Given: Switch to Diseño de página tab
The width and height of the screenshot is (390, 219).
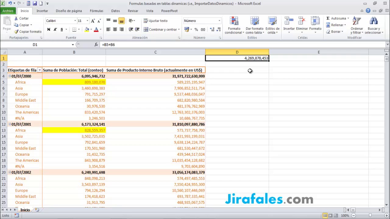Looking at the screenshot, I should pyautogui.click(x=69, y=11).
